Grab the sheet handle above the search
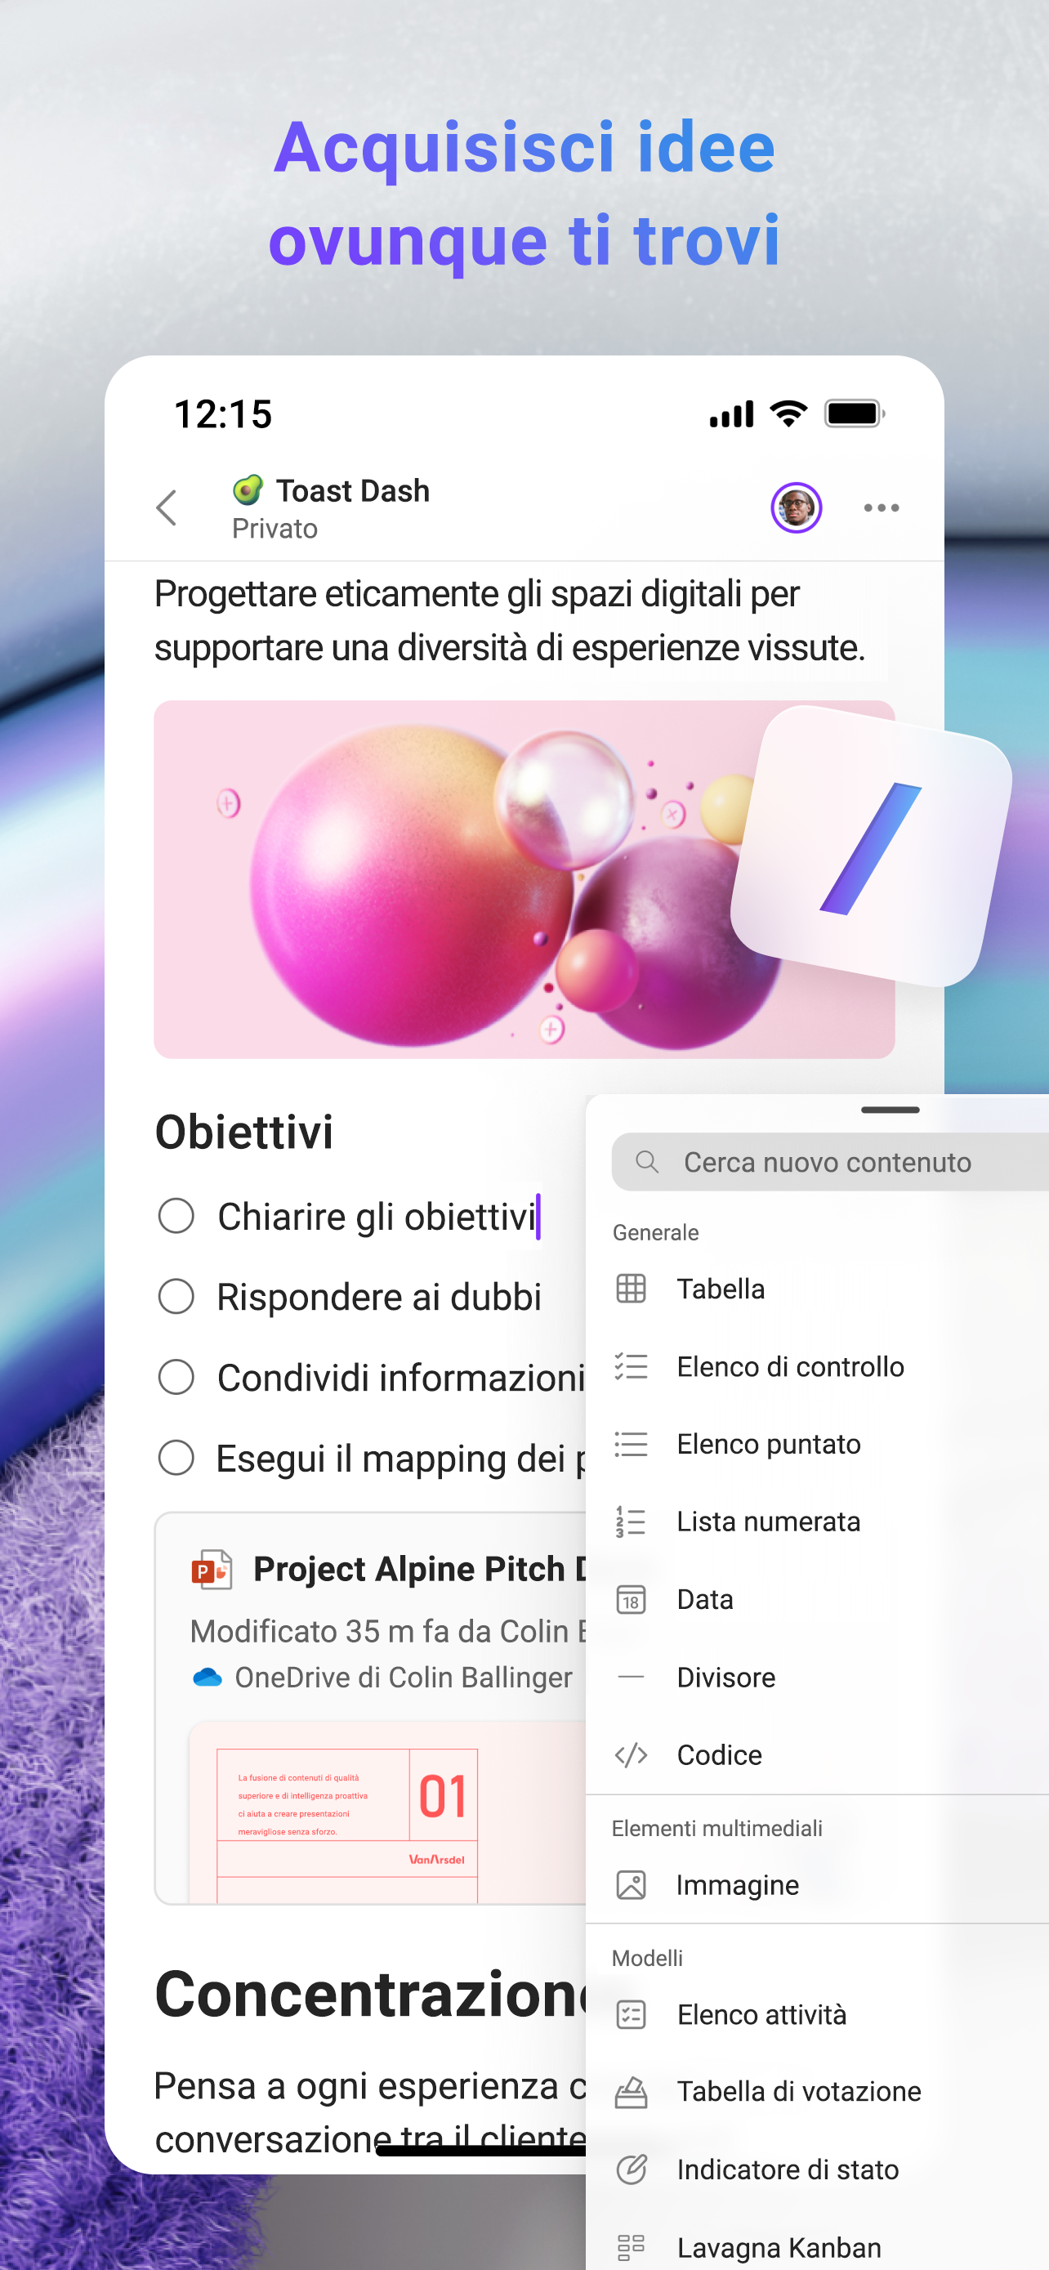The width and height of the screenshot is (1049, 2270). click(x=890, y=1110)
